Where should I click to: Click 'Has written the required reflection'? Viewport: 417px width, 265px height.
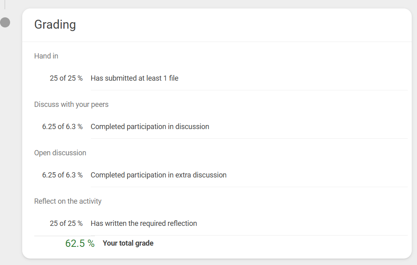[x=144, y=223]
